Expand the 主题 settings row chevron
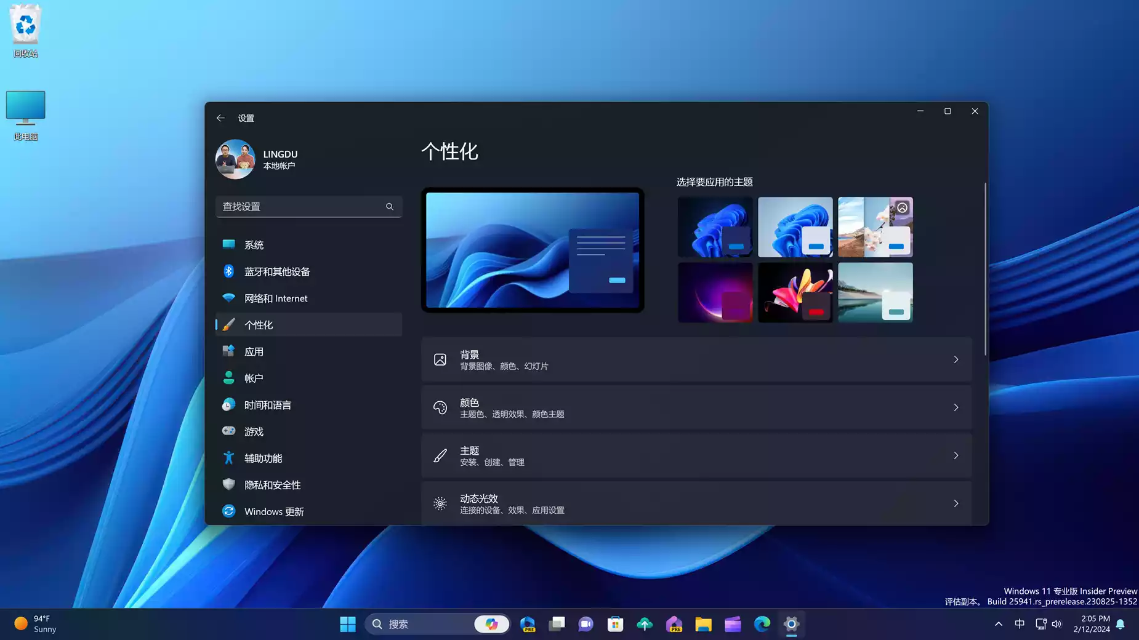Screen dimensions: 1139x640 956,455
